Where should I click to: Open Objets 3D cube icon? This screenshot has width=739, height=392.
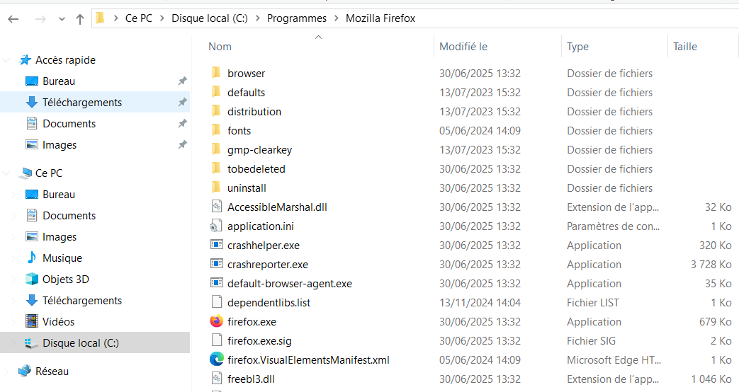pyautogui.click(x=32, y=279)
